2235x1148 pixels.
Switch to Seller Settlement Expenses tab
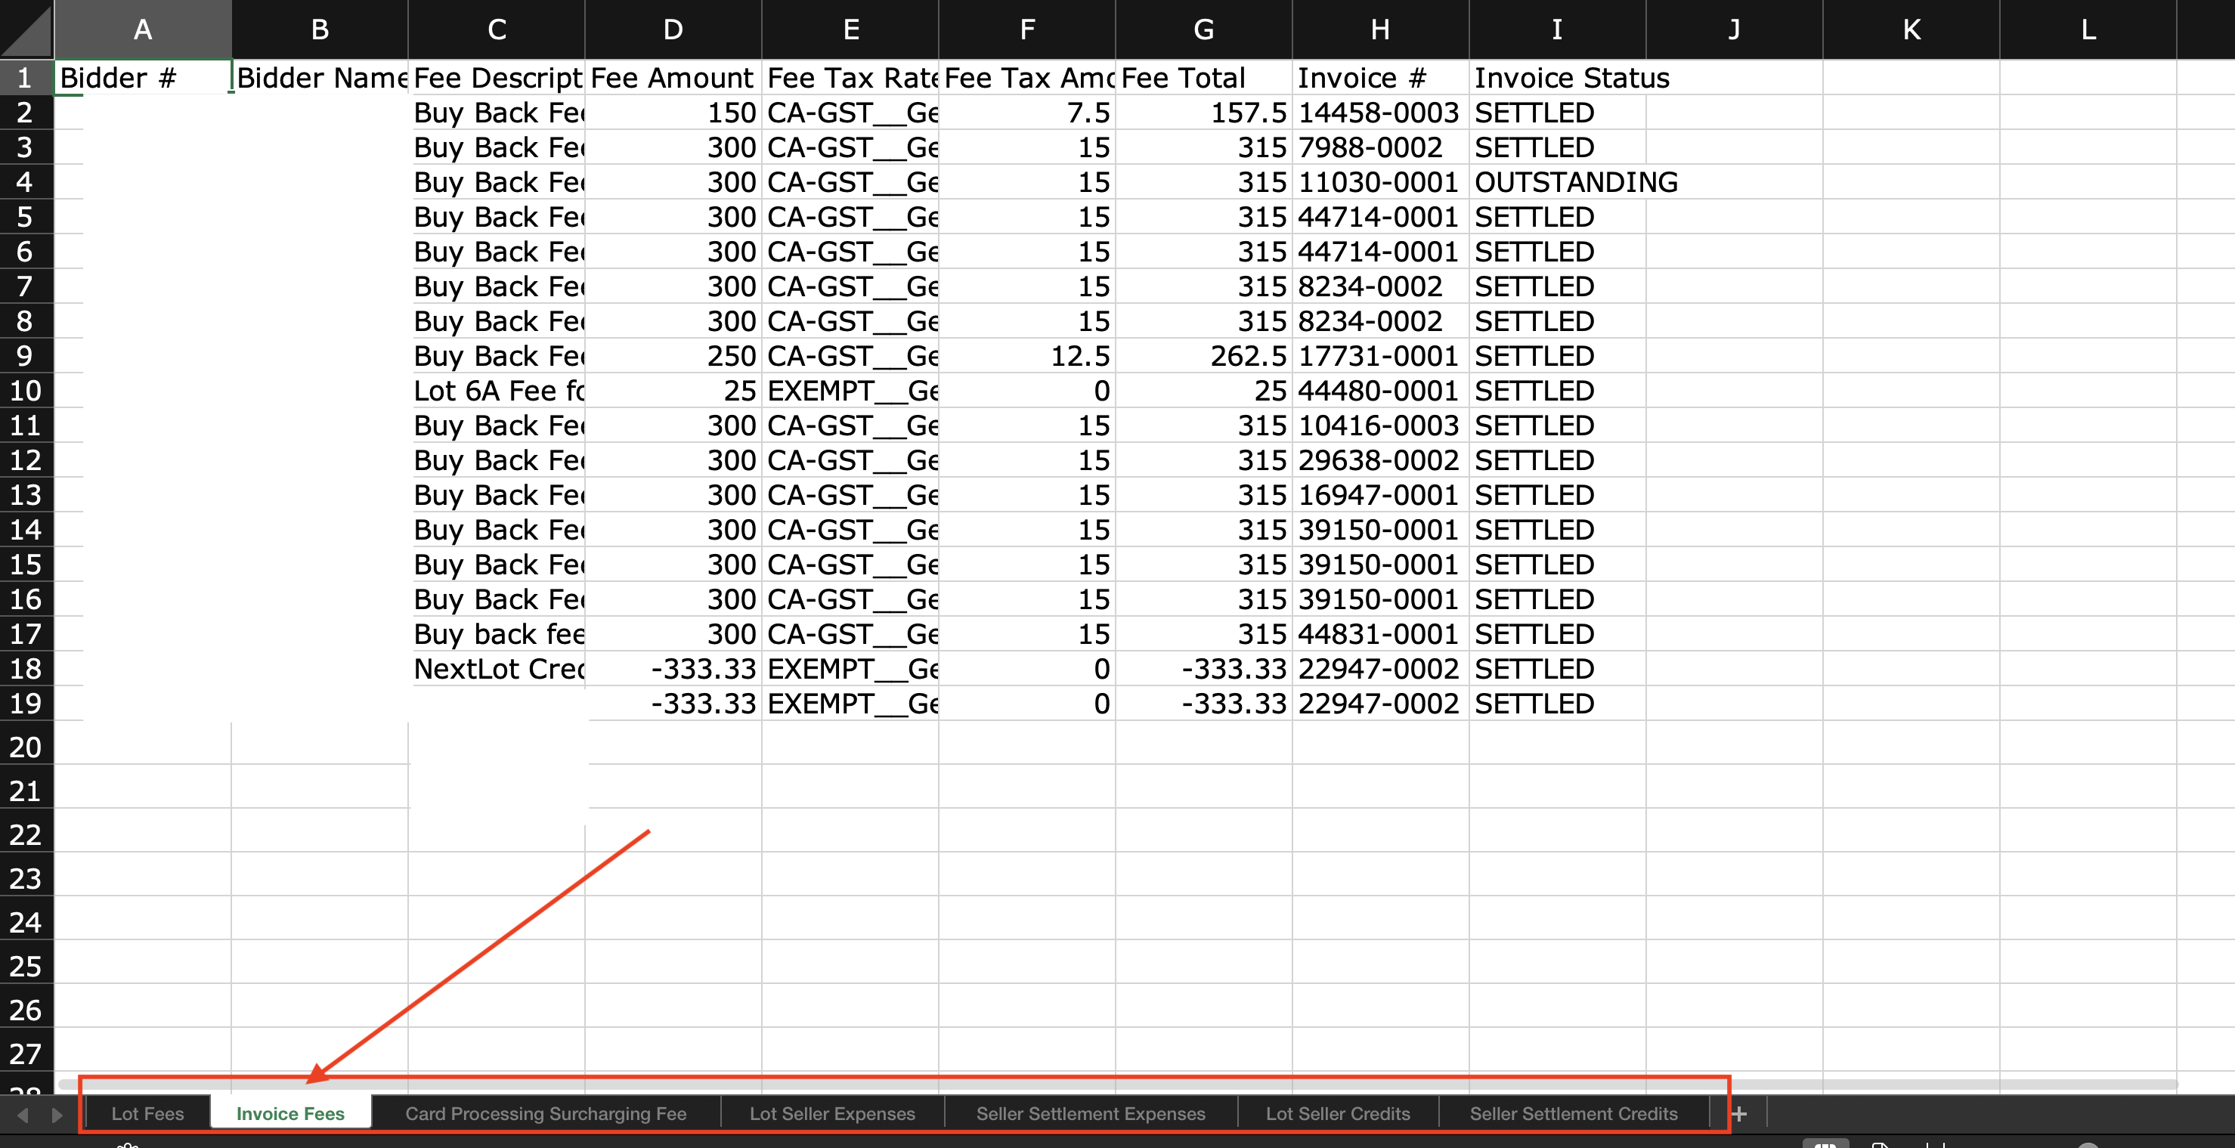[1091, 1113]
